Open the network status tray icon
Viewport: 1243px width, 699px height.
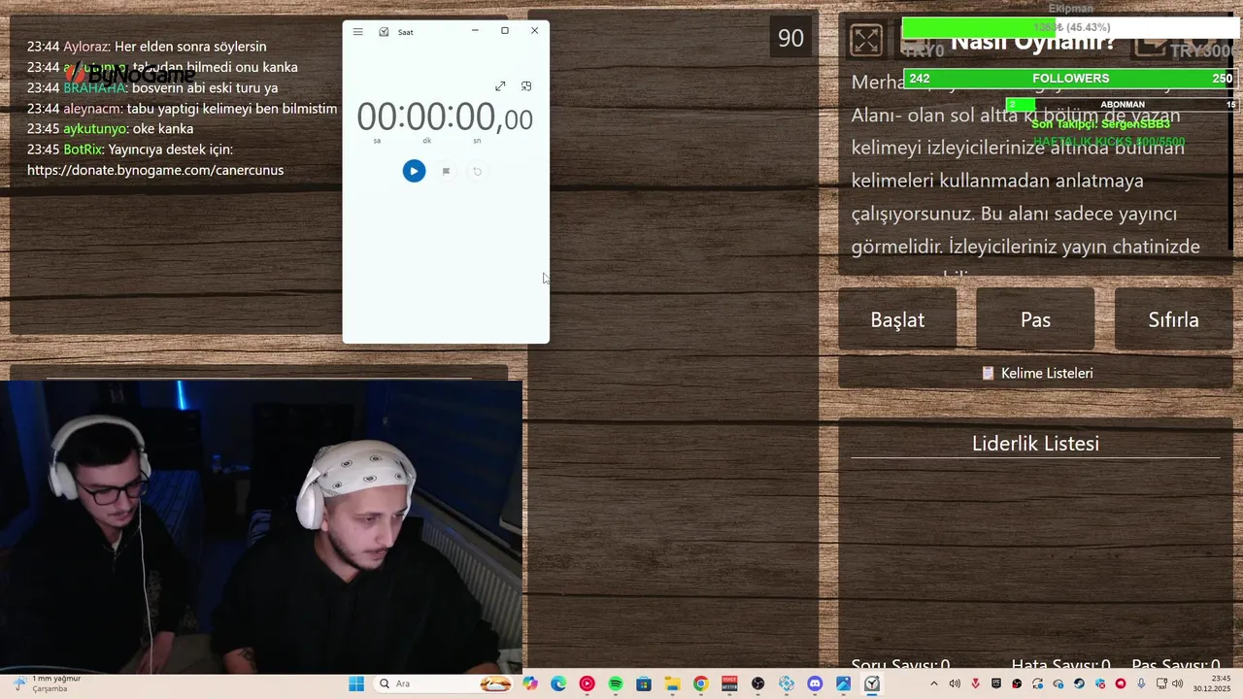(x=1161, y=683)
